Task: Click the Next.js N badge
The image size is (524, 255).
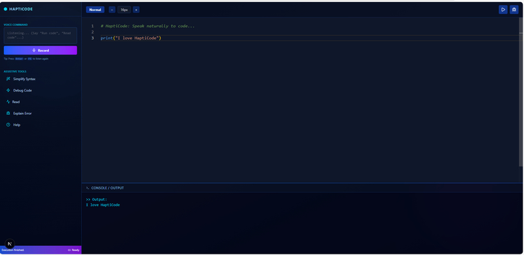Action: 10,244
